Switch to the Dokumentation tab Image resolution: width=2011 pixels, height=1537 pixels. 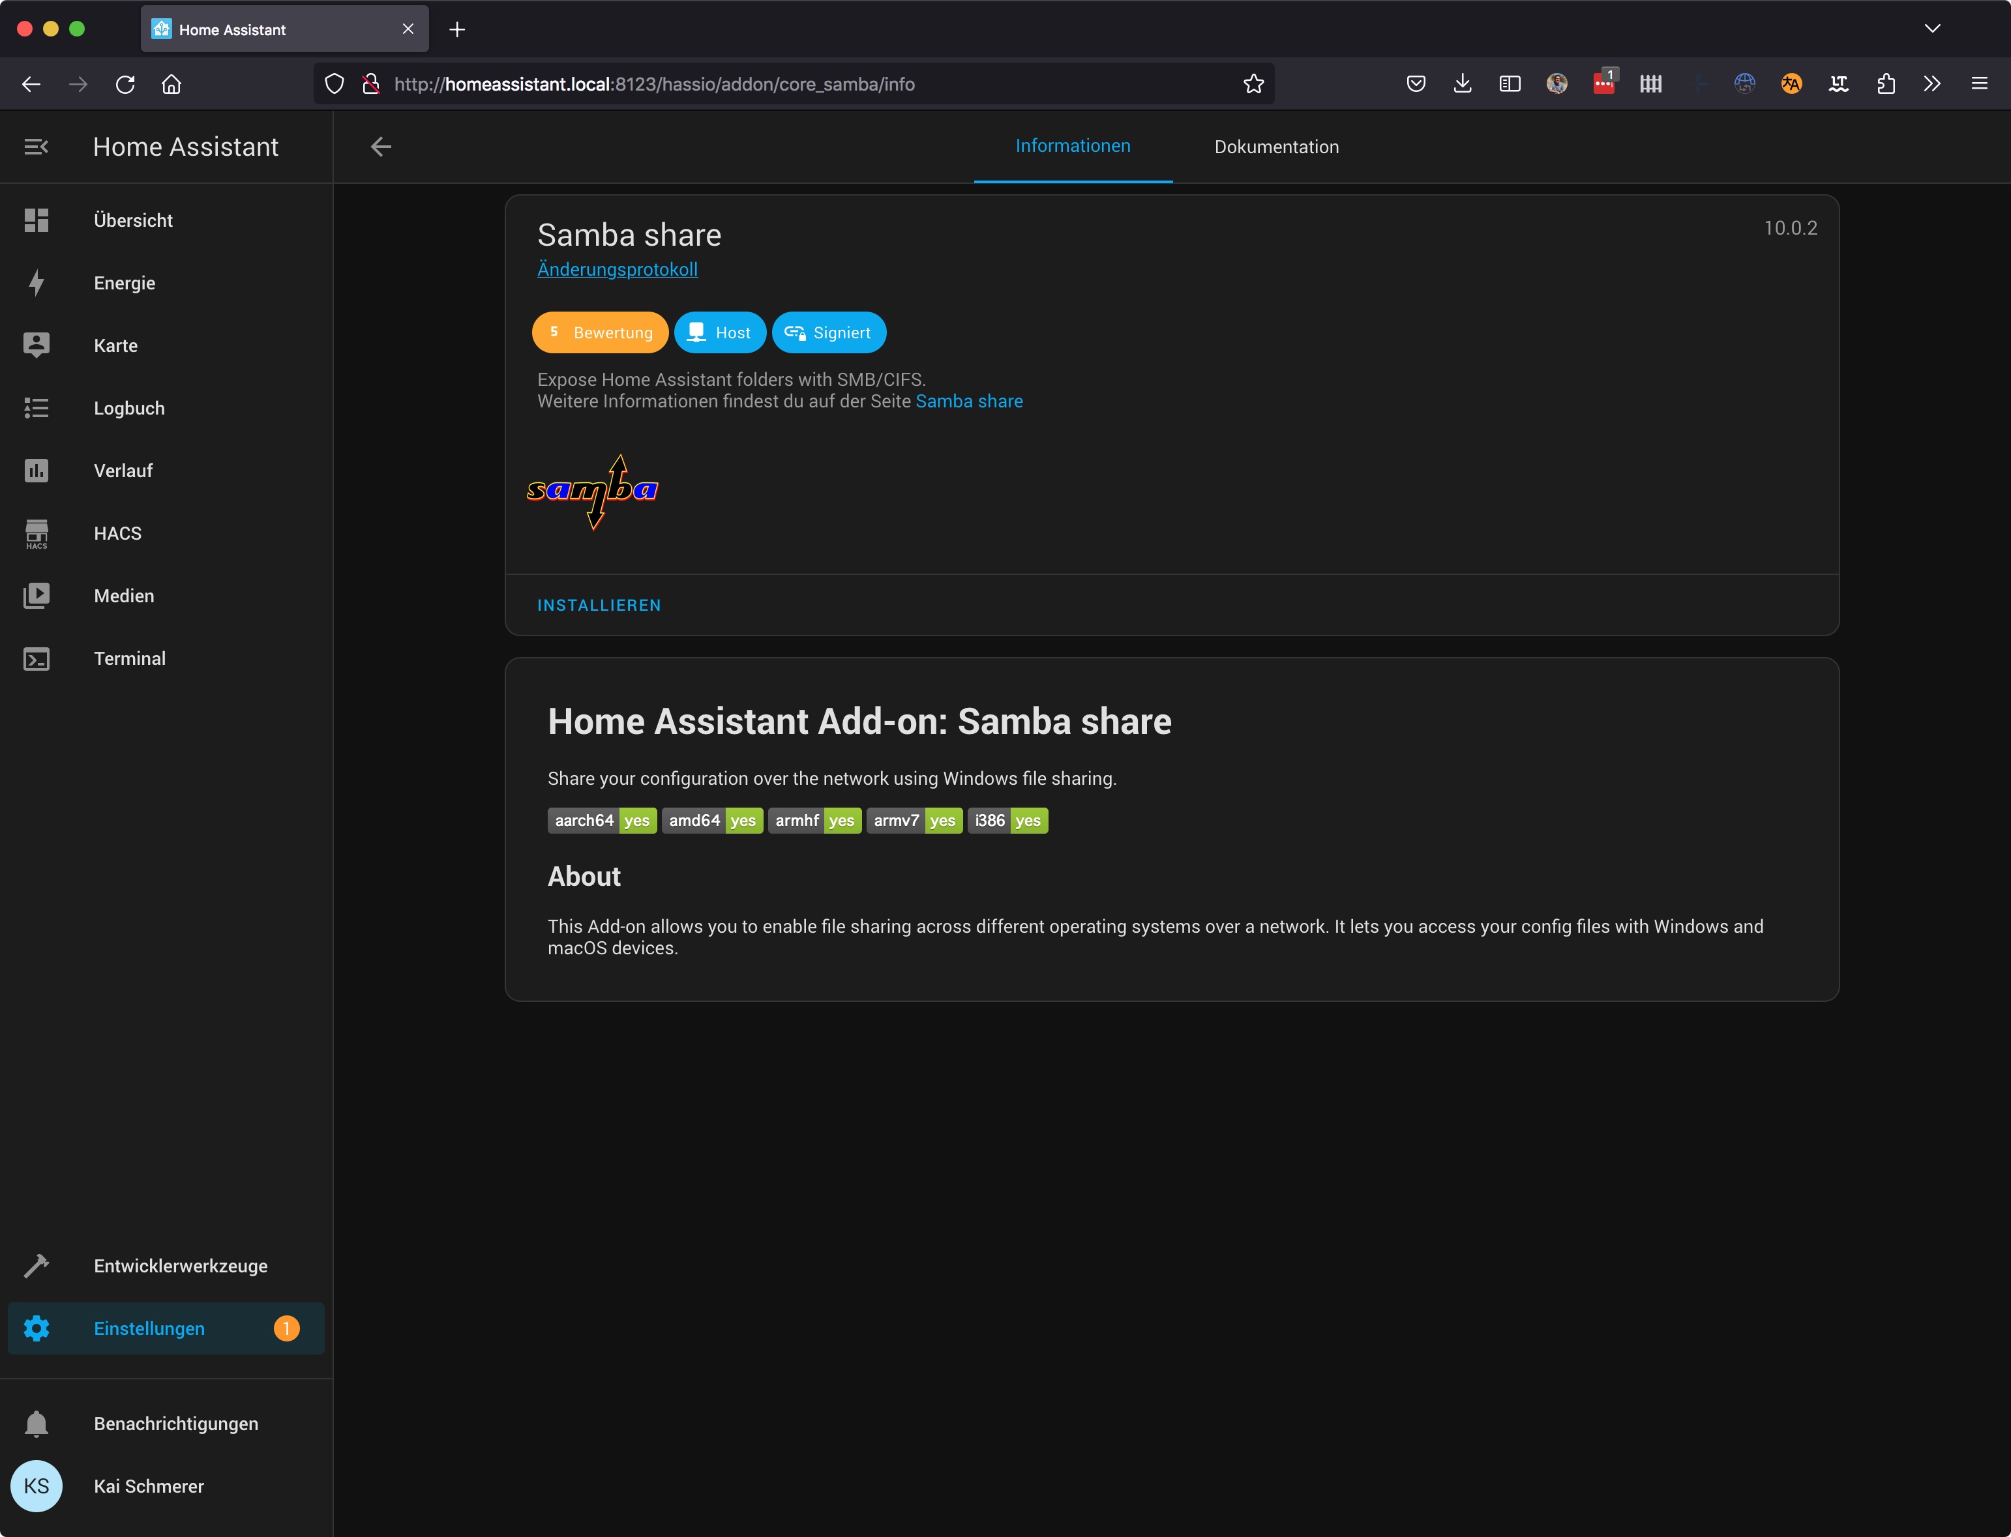pyautogui.click(x=1276, y=147)
